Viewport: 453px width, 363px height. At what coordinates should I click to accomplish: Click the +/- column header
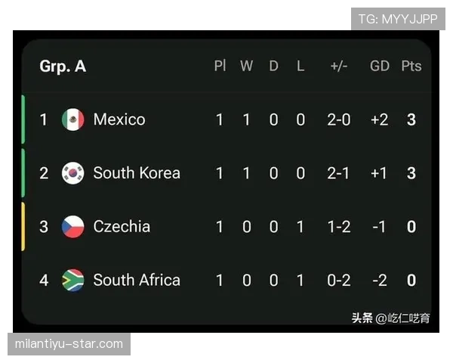pyautogui.click(x=339, y=66)
